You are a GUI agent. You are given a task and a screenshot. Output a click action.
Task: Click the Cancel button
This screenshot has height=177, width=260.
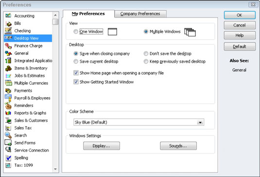coord(240,25)
